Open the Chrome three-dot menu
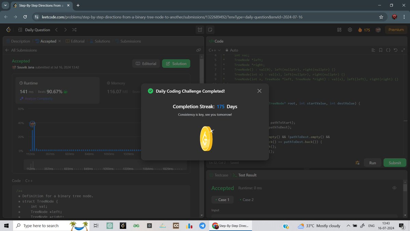The height and width of the screenshot is (231, 410). [x=404, y=17]
